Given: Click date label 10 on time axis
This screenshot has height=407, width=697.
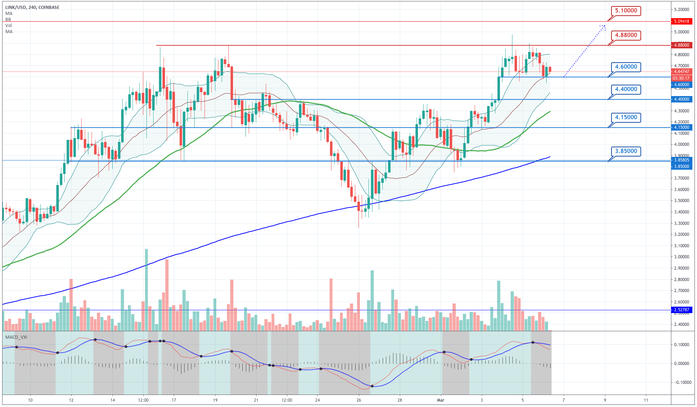Looking at the screenshot, I should click(x=30, y=400).
